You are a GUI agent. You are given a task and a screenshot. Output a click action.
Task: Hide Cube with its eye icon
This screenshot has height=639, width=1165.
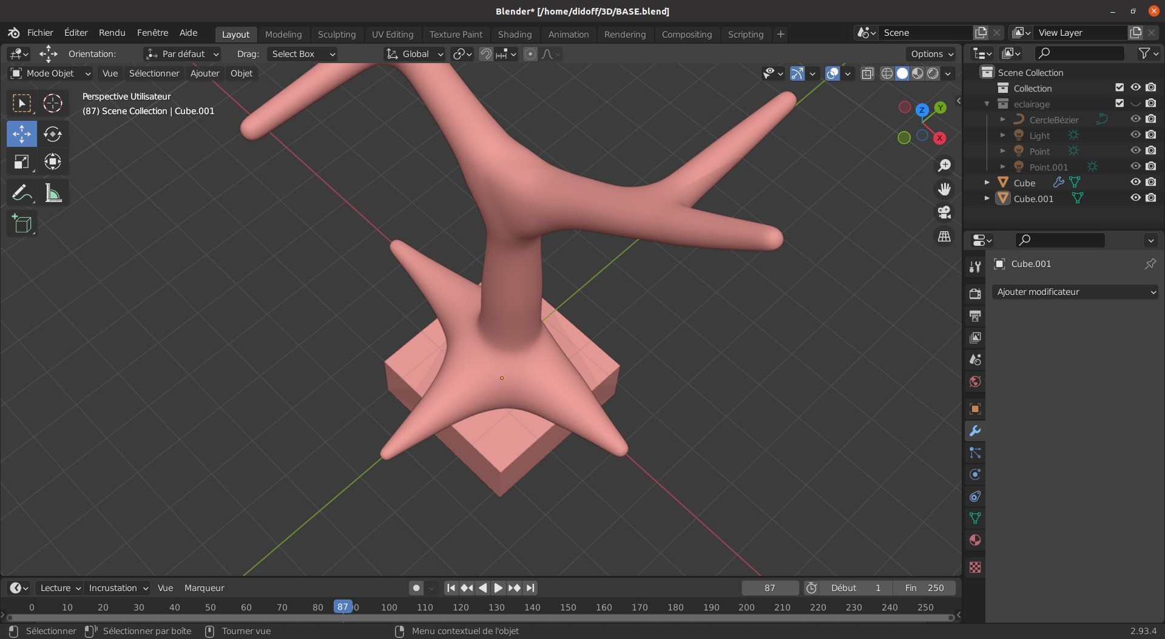click(x=1135, y=182)
